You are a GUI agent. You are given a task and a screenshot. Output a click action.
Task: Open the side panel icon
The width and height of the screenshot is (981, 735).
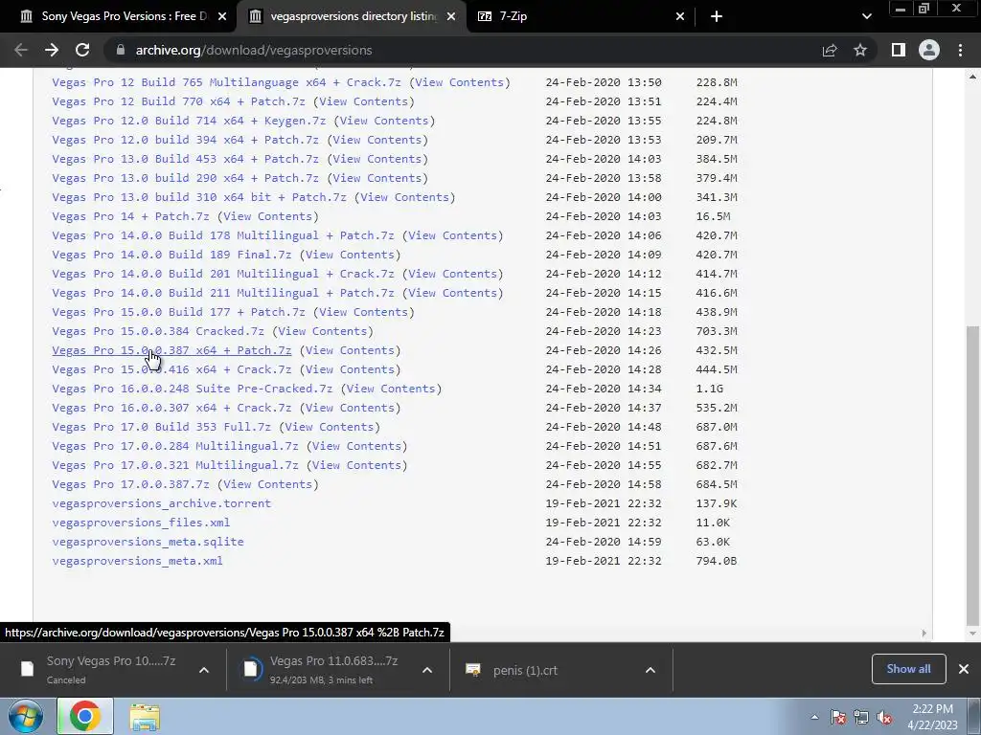[x=899, y=50]
